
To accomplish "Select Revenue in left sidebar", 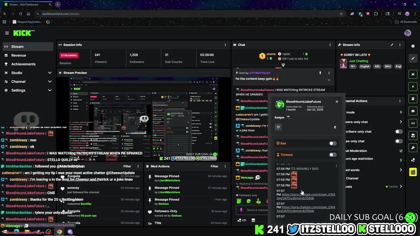I will [28, 55].
